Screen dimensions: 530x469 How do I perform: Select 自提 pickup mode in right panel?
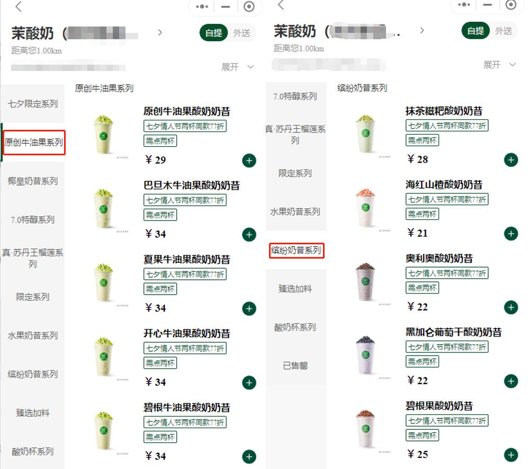tap(475, 31)
